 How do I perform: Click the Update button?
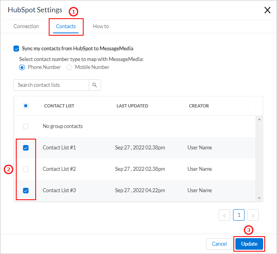[249, 244]
